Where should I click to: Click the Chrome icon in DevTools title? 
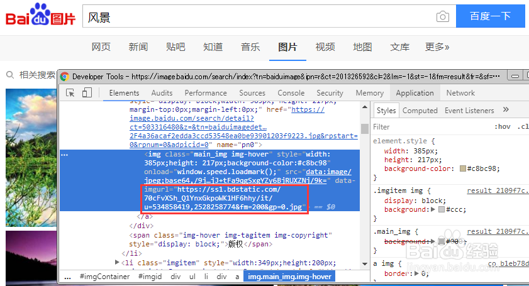[65, 77]
